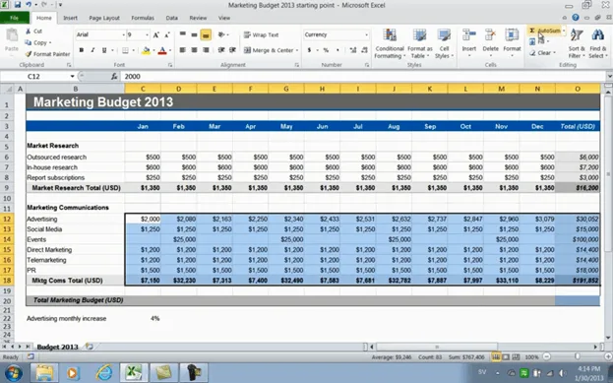Switch to the Formulas tab
613x383 pixels.
pos(143,18)
